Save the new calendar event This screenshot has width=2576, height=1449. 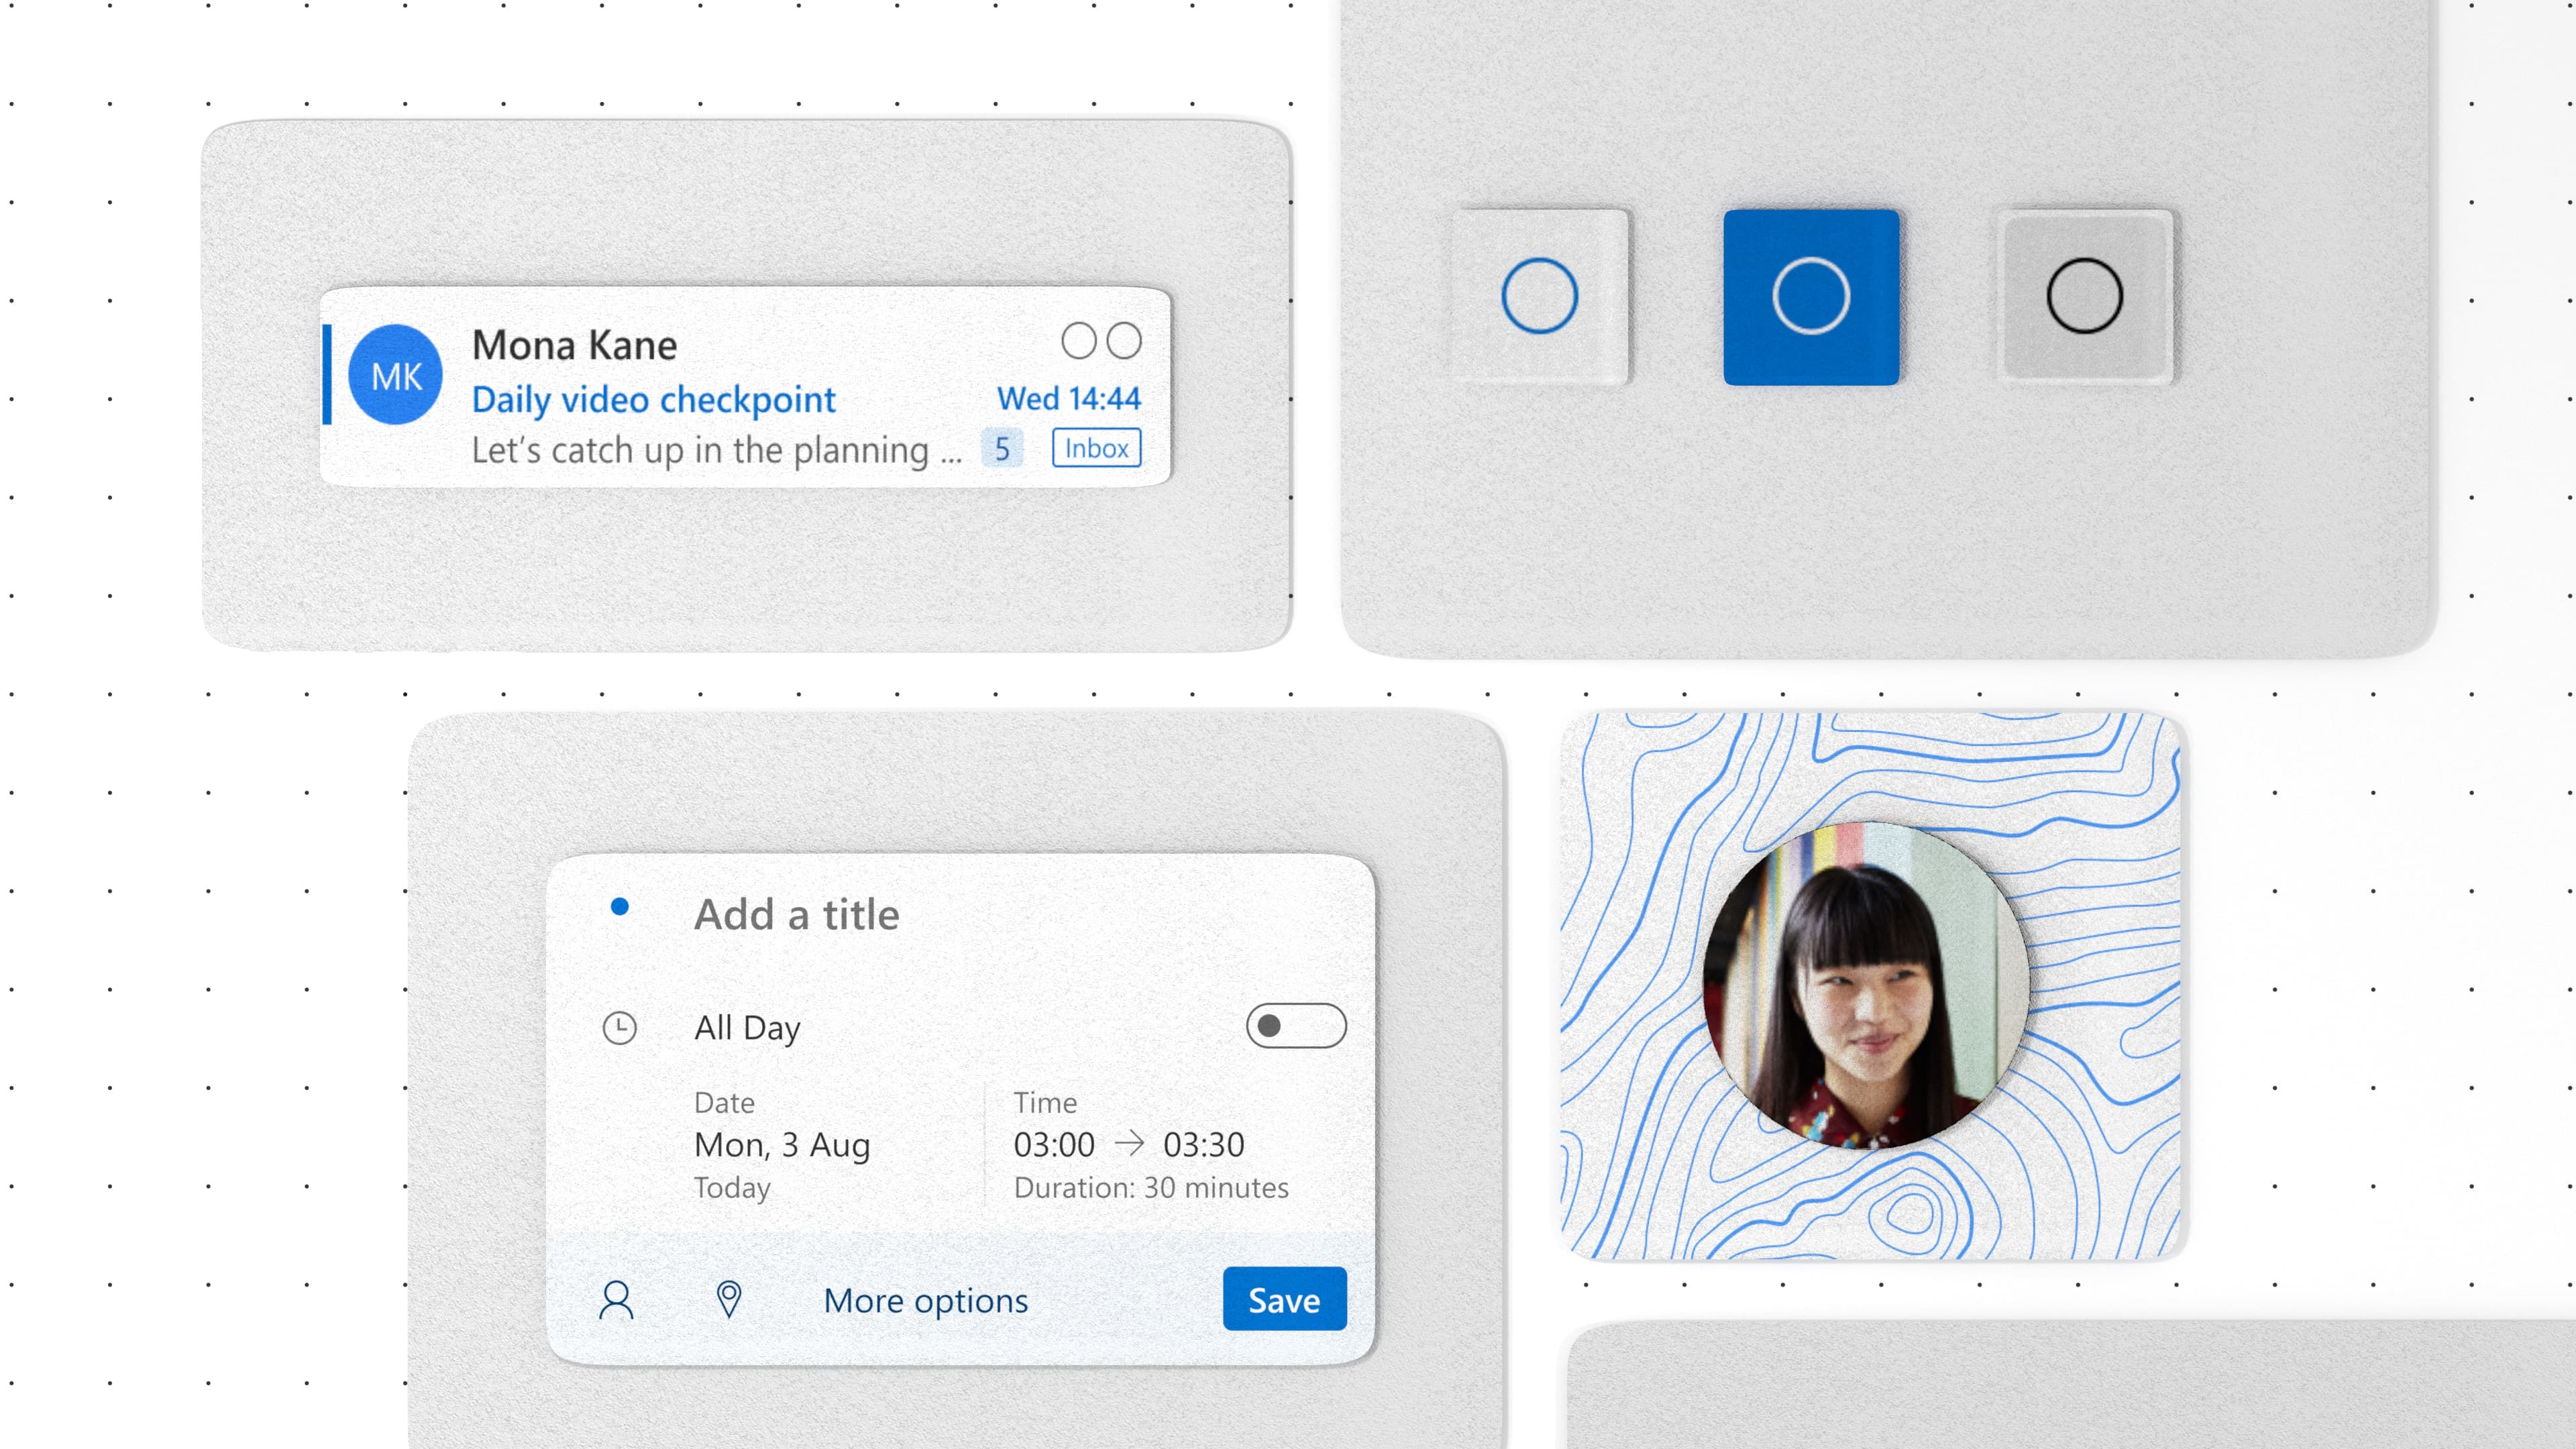click(x=1285, y=1299)
